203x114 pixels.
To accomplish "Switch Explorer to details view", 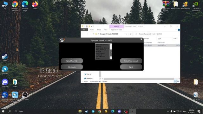I will point(175,81).
